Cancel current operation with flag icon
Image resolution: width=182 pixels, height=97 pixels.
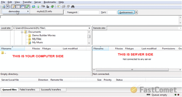coord(43,7)
